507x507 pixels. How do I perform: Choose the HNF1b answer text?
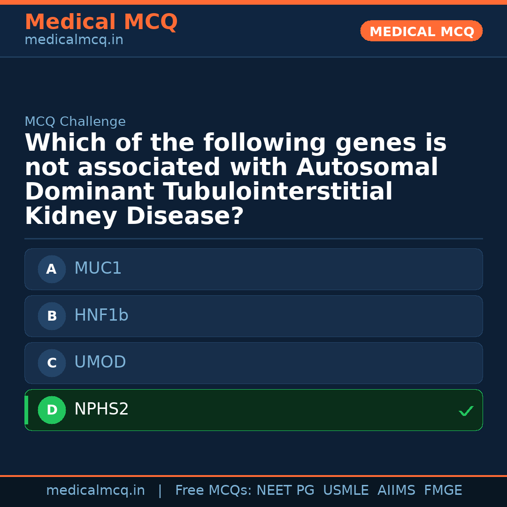point(101,315)
